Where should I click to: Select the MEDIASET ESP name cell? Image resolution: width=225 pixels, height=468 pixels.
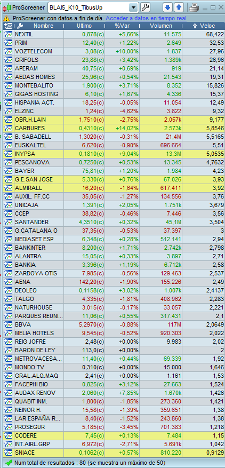coord(39,240)
